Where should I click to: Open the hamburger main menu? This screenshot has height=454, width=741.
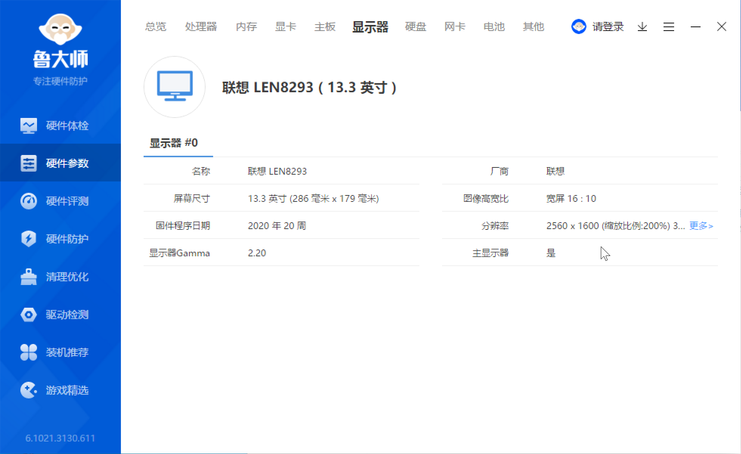click(669, 27)
